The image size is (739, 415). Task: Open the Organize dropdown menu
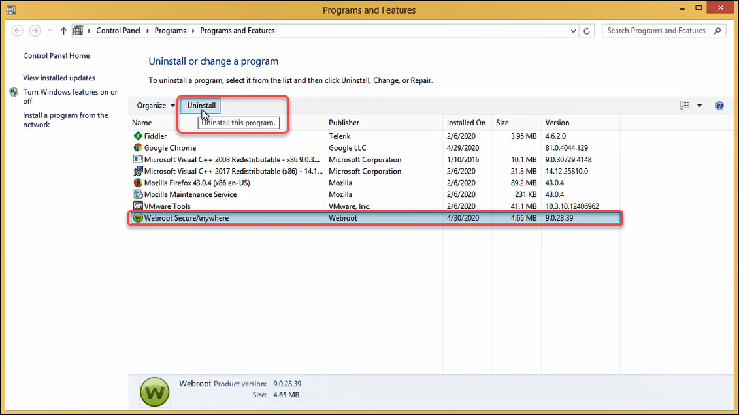pos(156,106)
